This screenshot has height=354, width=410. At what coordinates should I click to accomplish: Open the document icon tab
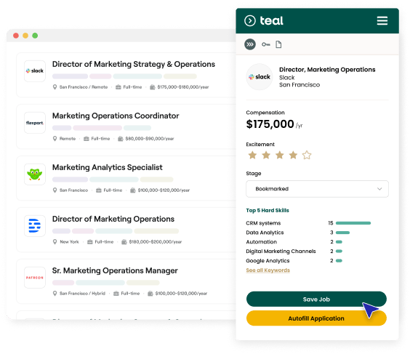tap(278, 44)
